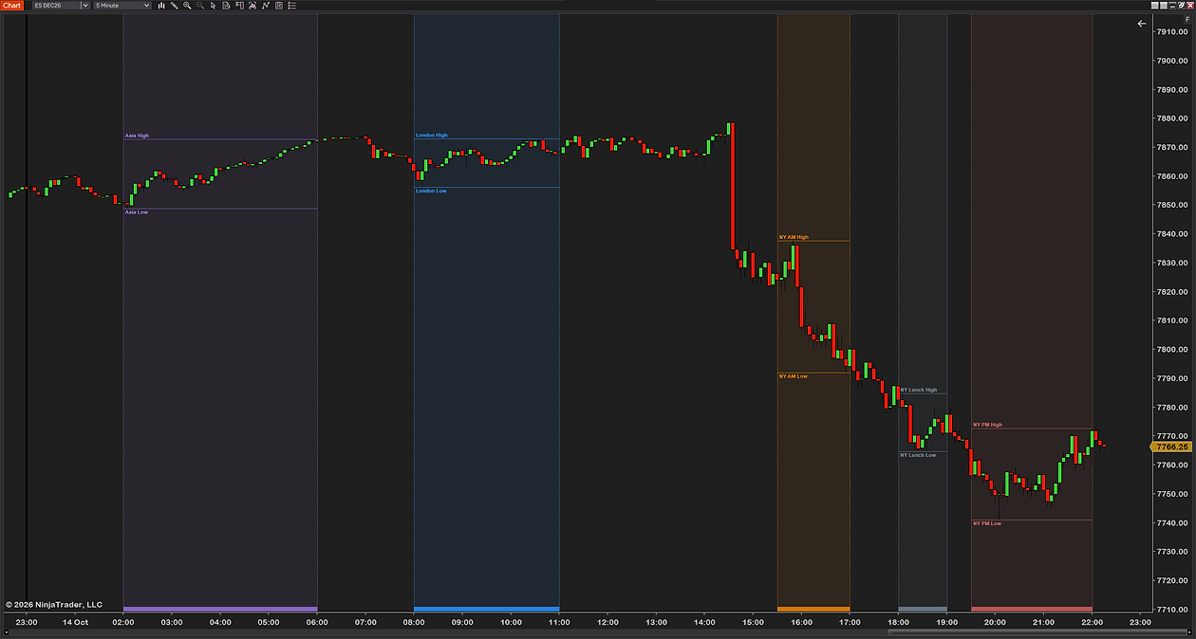Click the London High label
The image size is (1196, 639).
coord(432,136)
